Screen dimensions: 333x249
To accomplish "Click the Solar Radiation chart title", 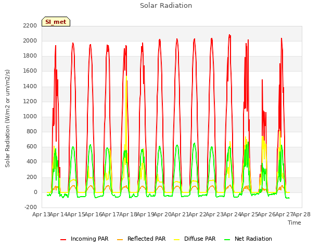I will tap(166, 6).
